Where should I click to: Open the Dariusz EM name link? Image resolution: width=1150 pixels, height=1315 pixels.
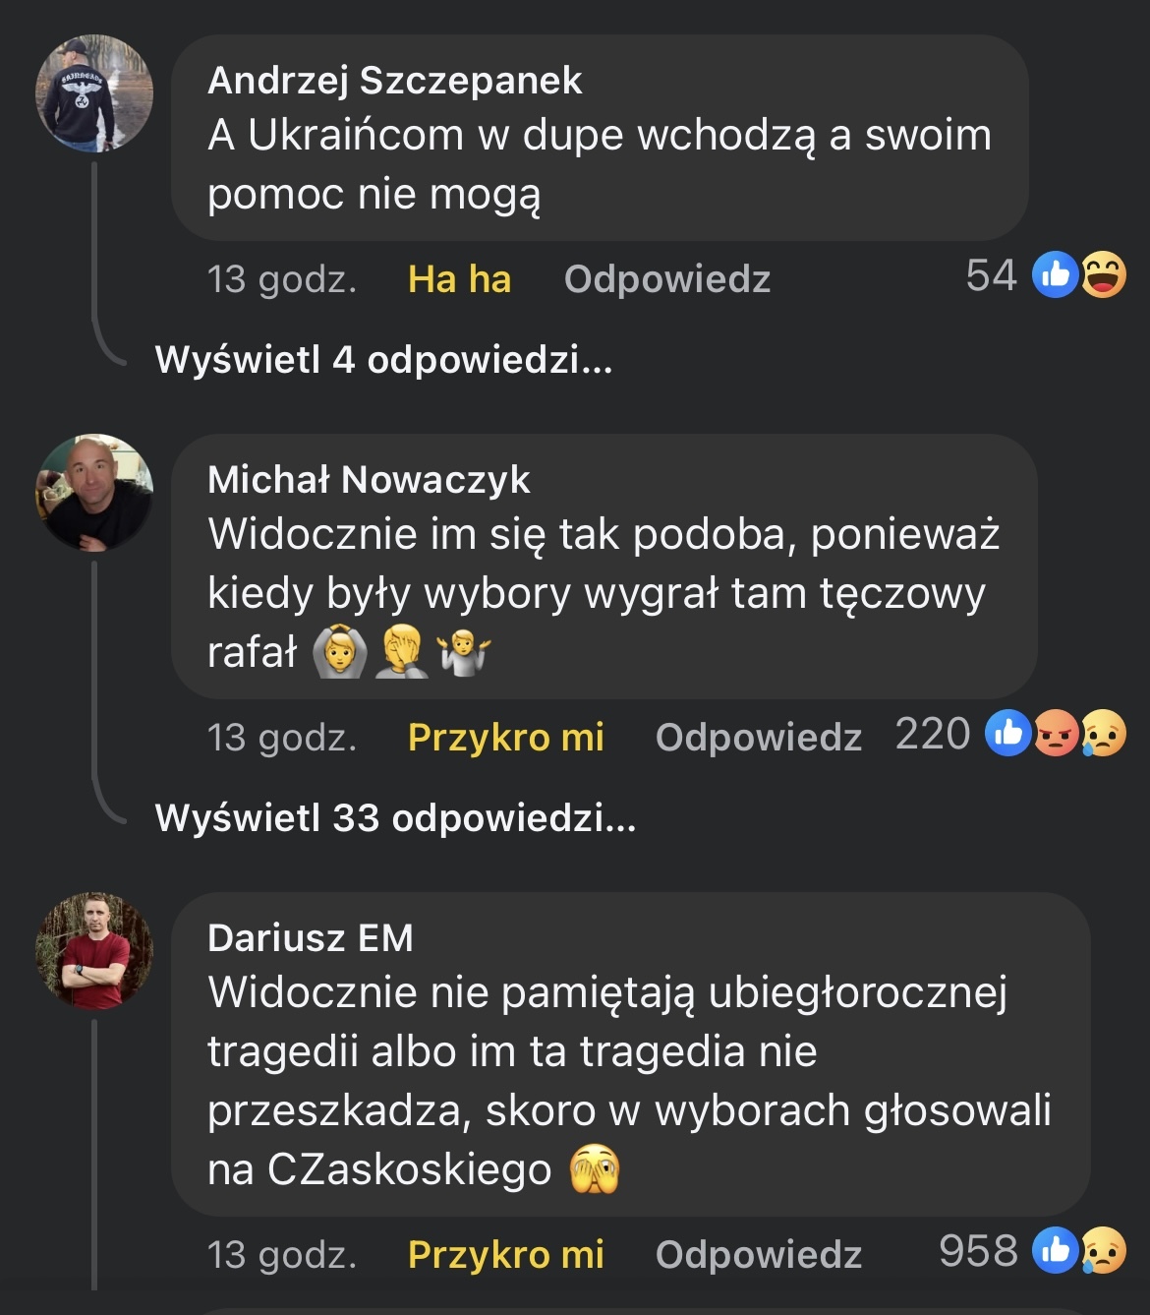click(311, 938)
